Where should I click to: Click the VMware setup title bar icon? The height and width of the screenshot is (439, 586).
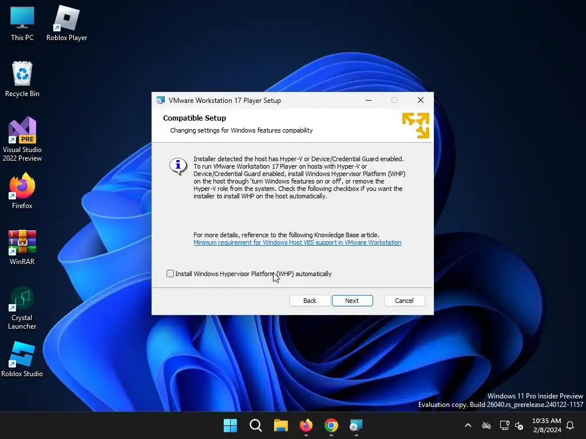coord(161,100)
